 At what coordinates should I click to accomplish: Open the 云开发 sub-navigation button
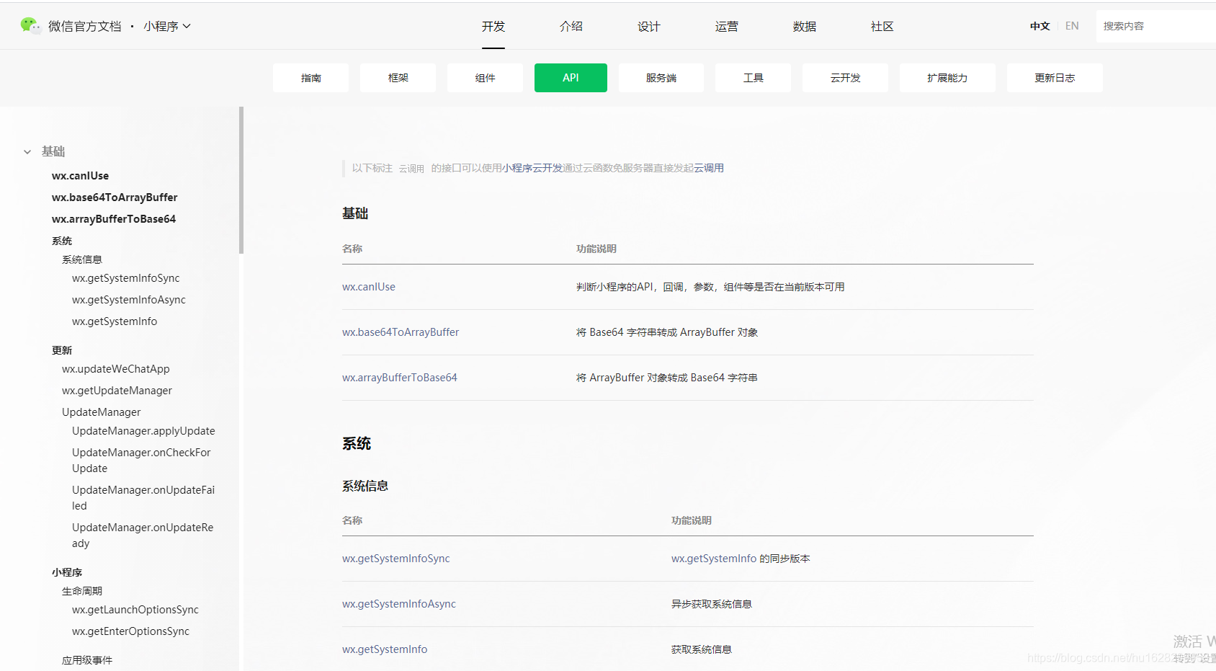[846, 78]
